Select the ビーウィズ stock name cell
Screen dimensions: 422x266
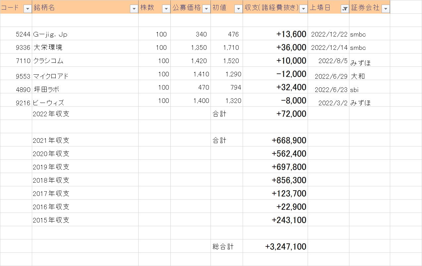(85, 100)
